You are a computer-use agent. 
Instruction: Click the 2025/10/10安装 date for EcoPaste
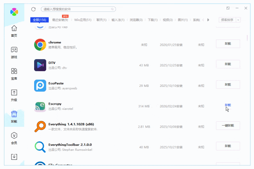(x=171, y=86)
